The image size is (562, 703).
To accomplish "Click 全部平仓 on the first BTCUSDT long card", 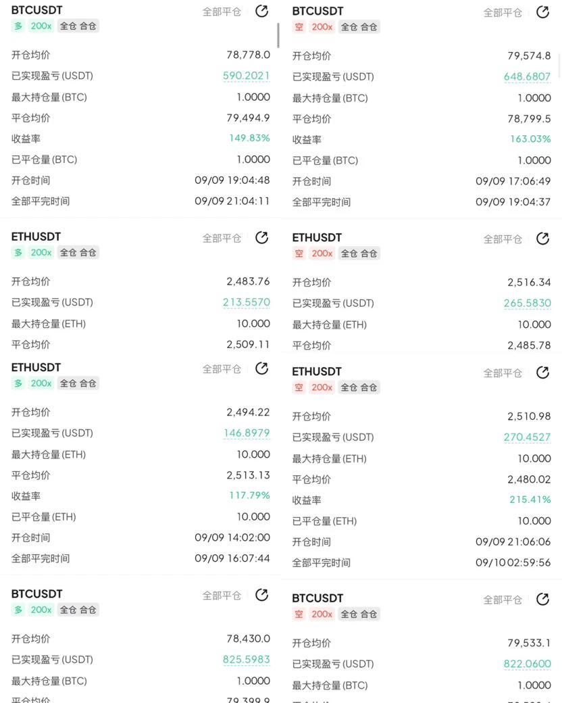I will [x=222, y=11].
